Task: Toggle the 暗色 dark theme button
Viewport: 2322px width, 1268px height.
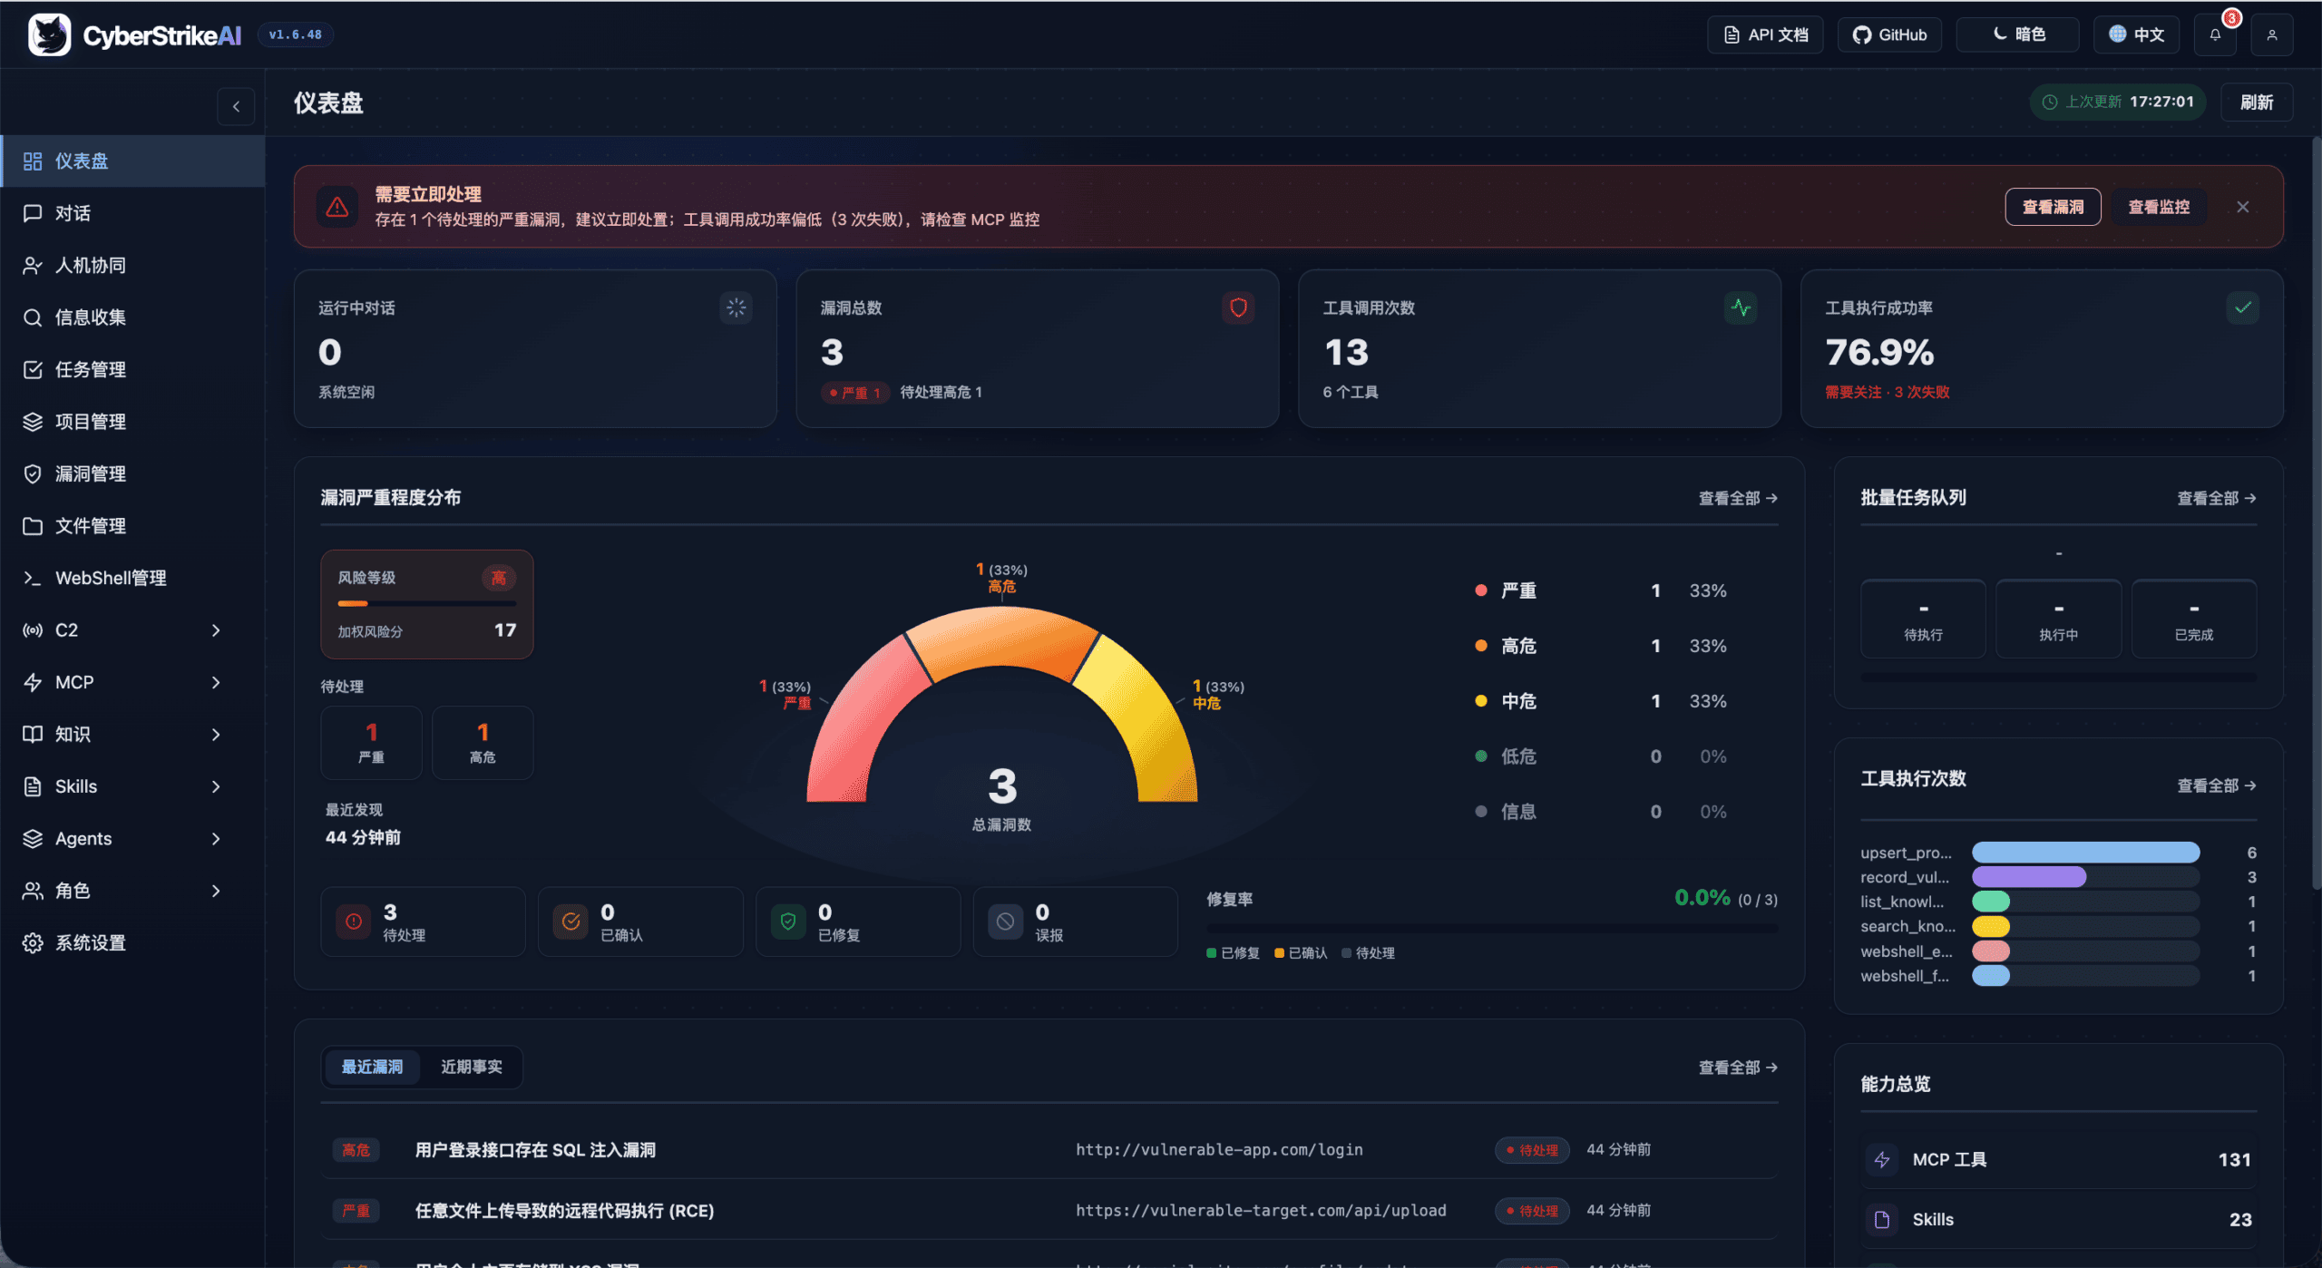Action: (x=2018, y=34)
